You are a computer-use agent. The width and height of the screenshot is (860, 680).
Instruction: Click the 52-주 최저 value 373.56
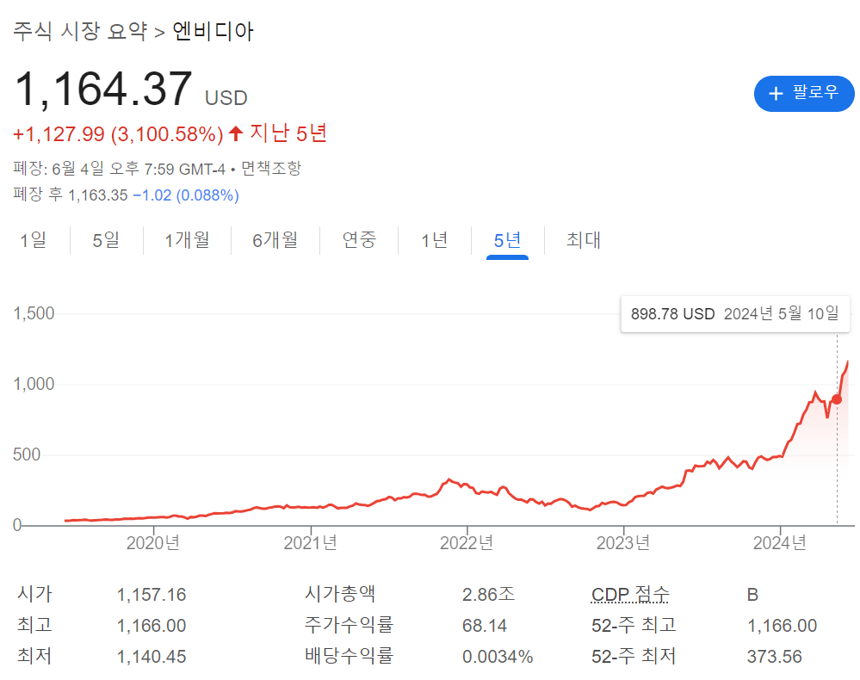(x=775, y=657)
